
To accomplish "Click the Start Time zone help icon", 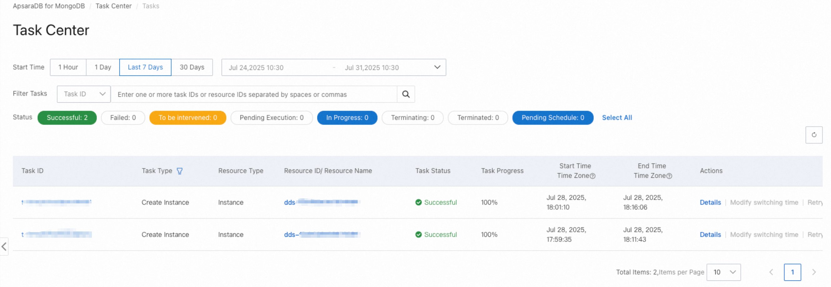I will click(x=592, y=176).
